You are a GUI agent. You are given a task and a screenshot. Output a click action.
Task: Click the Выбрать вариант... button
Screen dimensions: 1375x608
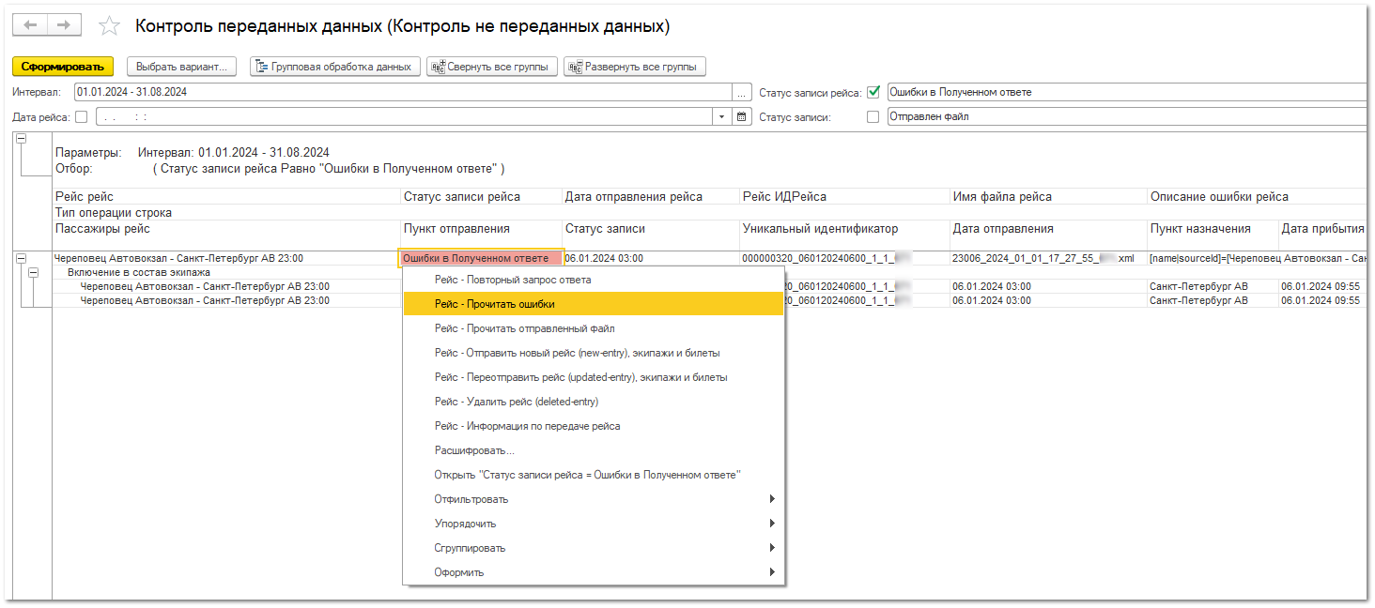click(181, 67)
